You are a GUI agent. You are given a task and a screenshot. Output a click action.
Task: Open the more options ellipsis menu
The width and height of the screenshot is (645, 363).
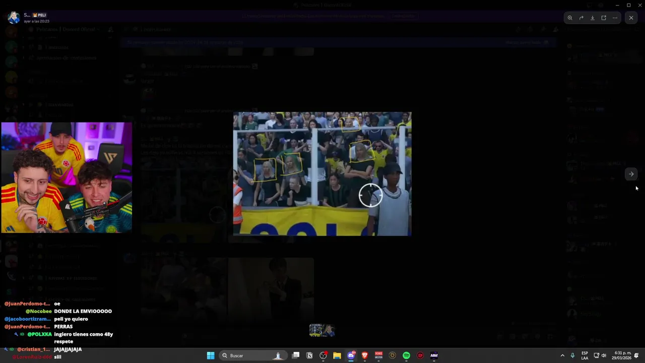click(615, 18)
